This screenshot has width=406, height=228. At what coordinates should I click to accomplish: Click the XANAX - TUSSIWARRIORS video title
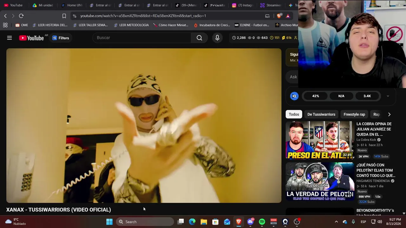click(59, 210)
